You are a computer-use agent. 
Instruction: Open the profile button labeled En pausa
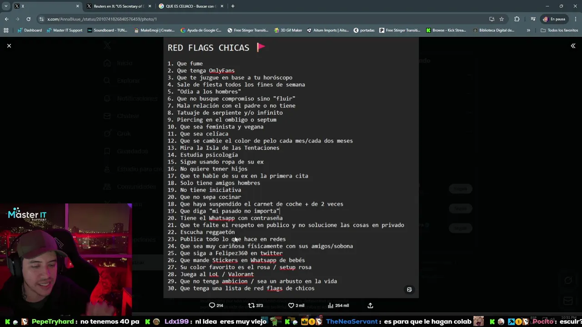point(553,19)
